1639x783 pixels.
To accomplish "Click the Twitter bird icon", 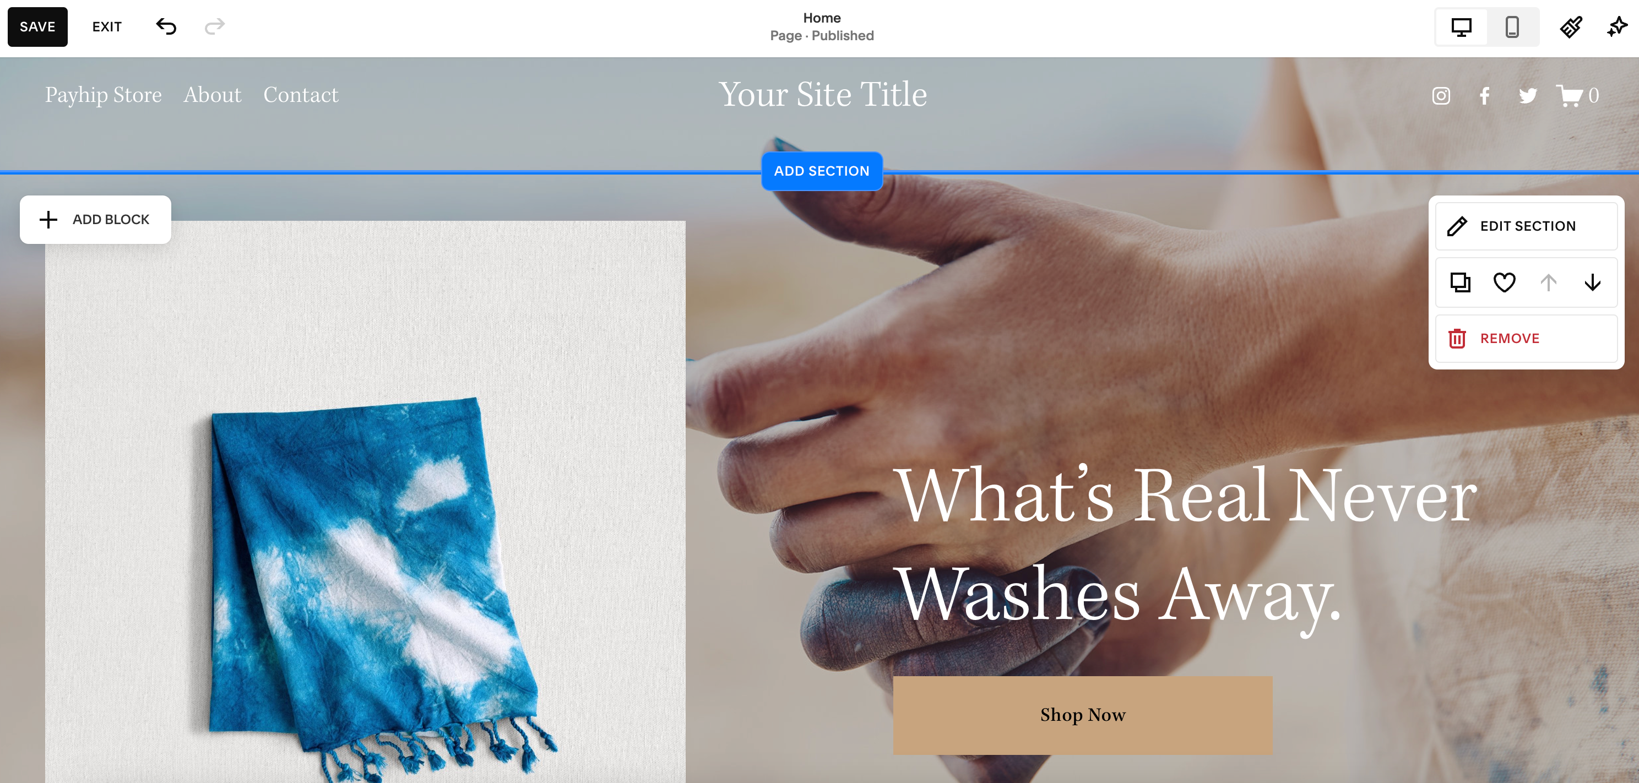I will pyautogui.click(x=1528, y=96).
